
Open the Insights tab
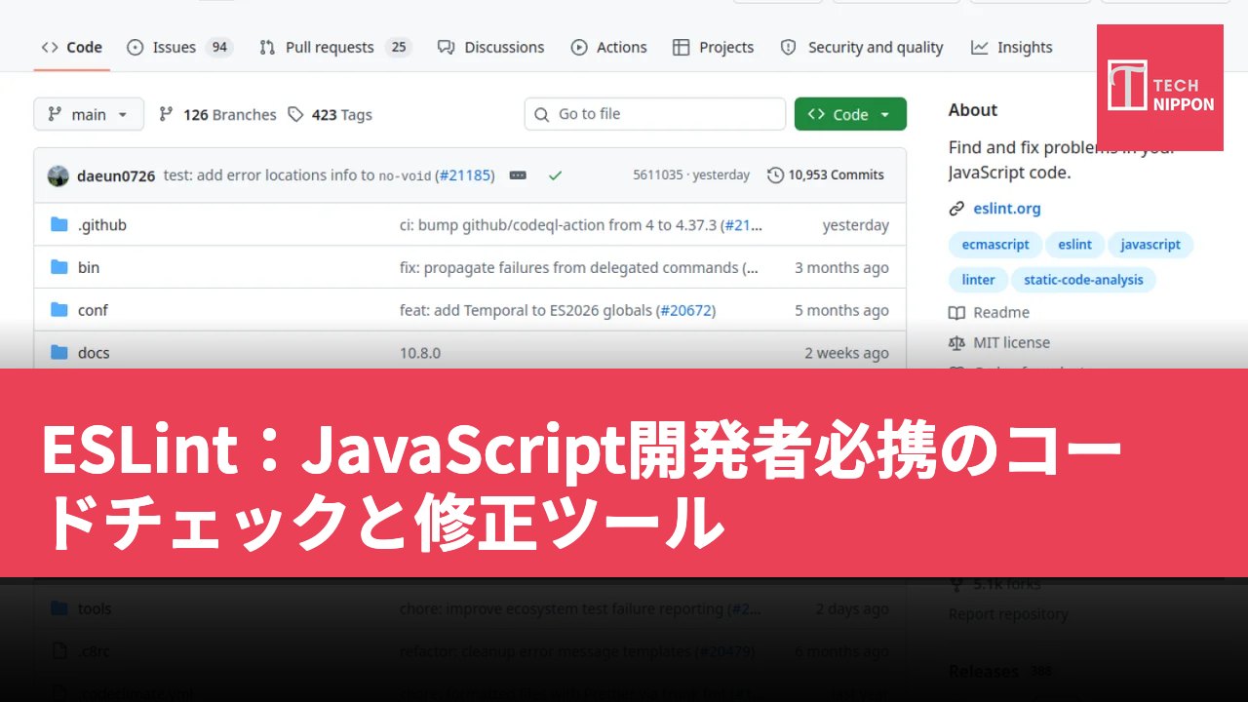[x=1011, y=47]
